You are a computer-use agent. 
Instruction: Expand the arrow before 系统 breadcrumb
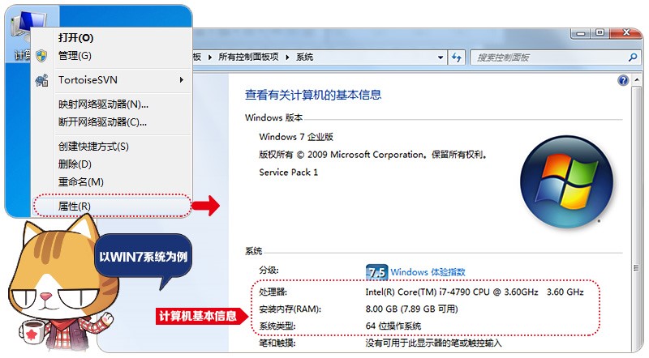point(287,57)
